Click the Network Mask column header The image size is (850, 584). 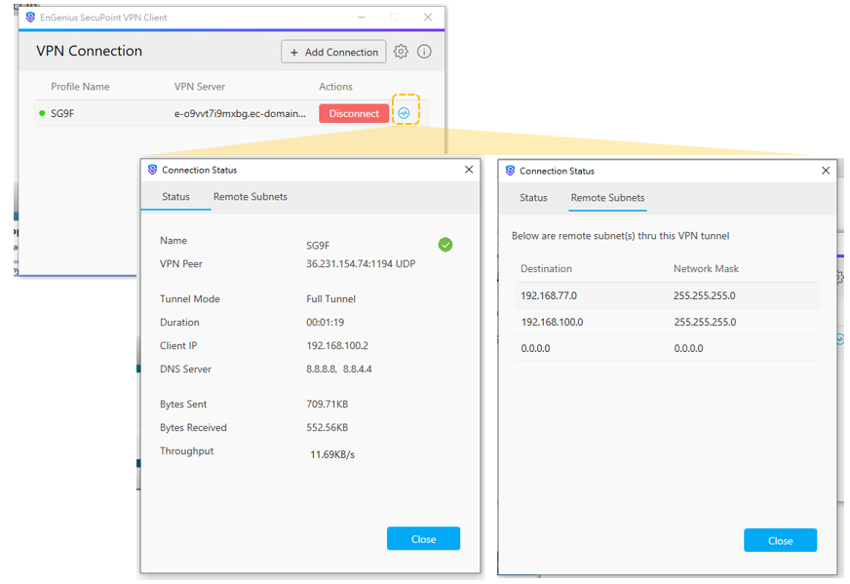click(x=706, y=269)
